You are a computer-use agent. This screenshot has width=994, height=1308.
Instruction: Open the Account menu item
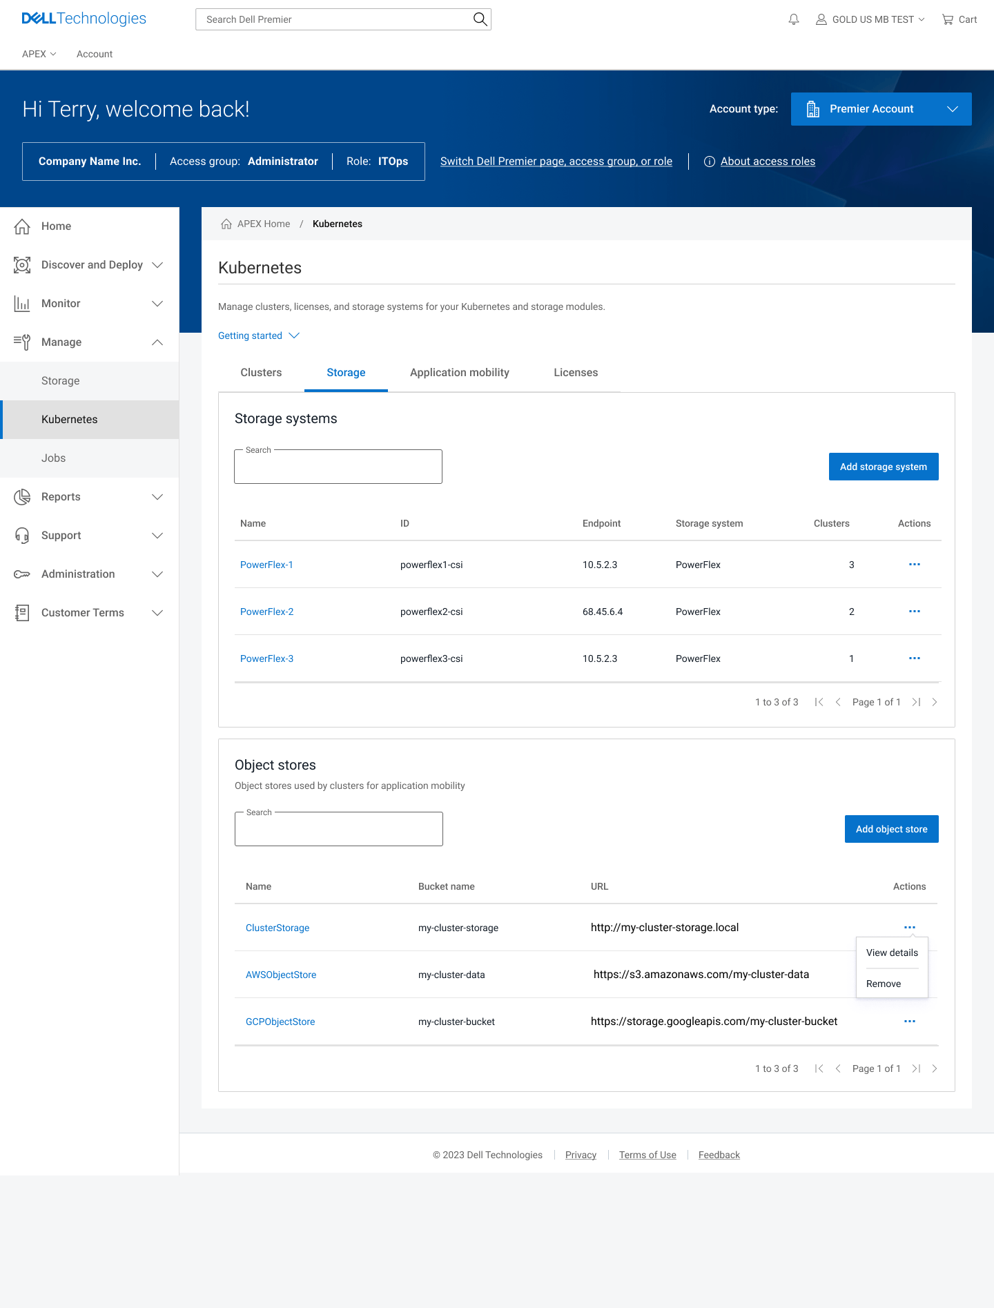(x=95, y=54)
